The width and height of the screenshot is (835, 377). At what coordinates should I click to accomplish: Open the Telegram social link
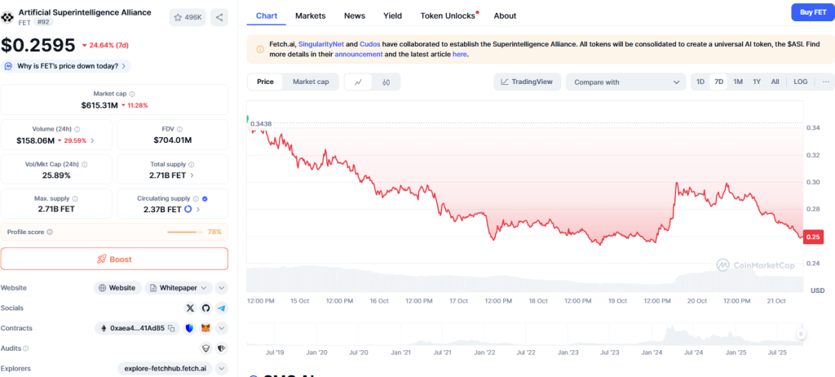coord(221,308)
